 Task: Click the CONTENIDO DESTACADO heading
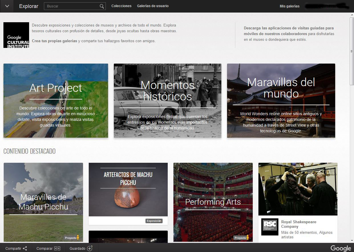pyautogui.click(x=29, y=151)
